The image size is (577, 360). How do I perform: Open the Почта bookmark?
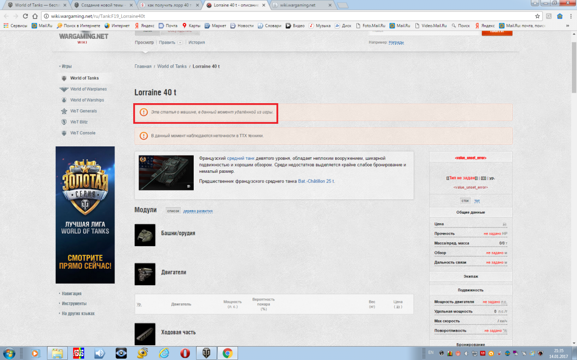tap(168, 25)
